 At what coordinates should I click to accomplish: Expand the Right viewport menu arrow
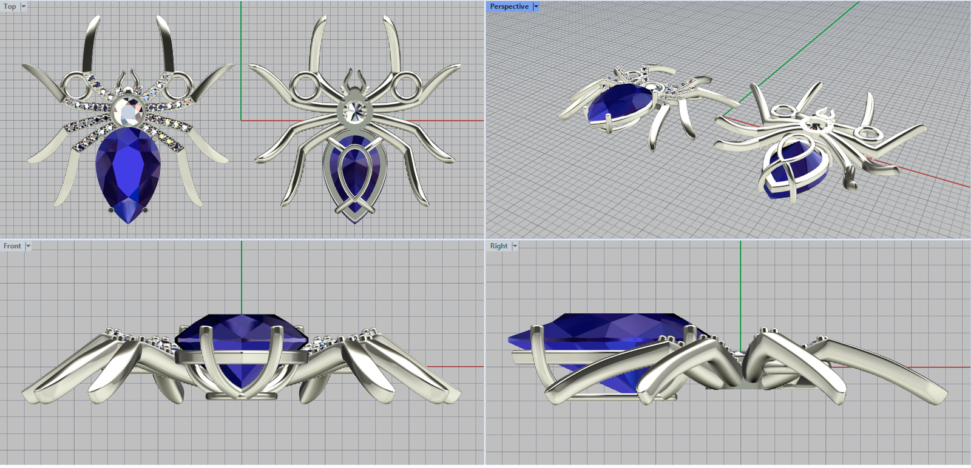[x=515, y=246]
